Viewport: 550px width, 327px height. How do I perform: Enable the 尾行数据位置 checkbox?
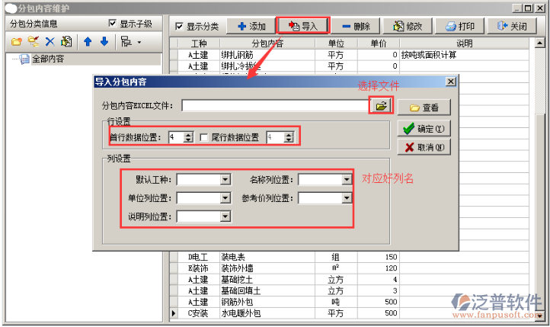[x=203, y=137]
